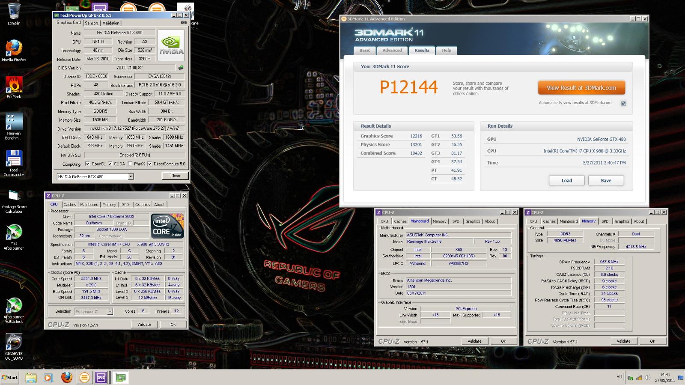
Task: Open GIGABYTE OC_GURU shortcut
Action: pos(14,347)
